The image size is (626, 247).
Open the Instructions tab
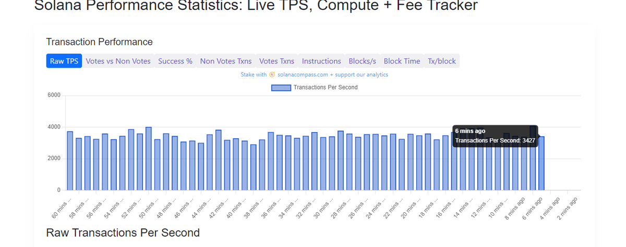click(x=321, y=61)
